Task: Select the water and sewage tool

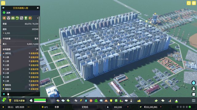Action: tap(86, 101)
